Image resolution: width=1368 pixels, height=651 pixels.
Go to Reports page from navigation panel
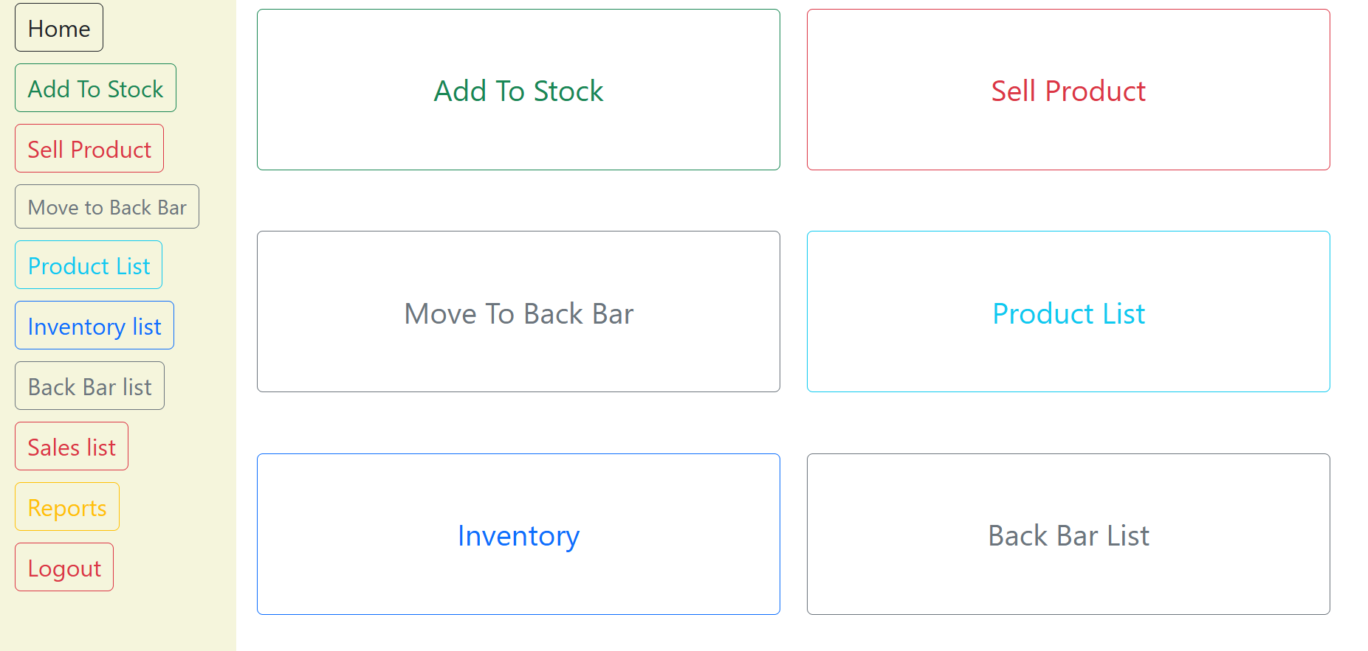(66, 506)
